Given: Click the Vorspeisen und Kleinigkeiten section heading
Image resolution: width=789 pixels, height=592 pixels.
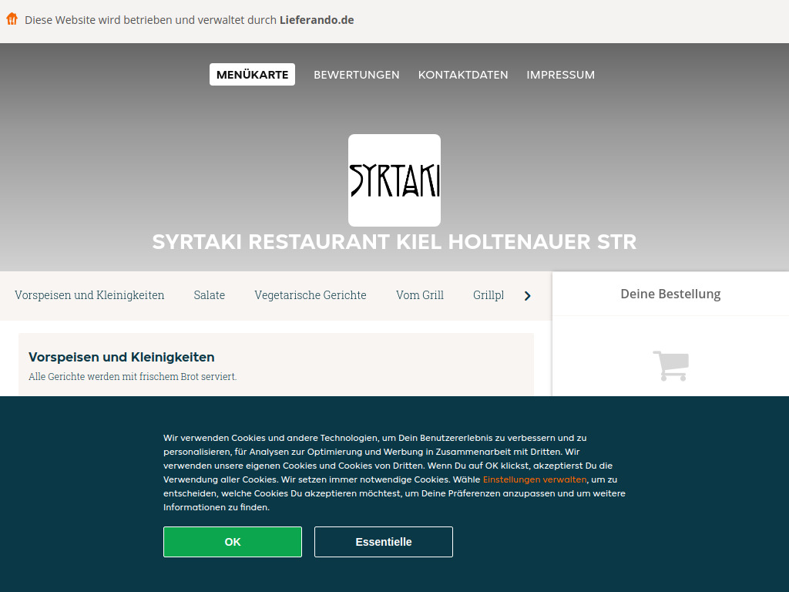Looking at the screenshot, I should click(x=121, y=357).
